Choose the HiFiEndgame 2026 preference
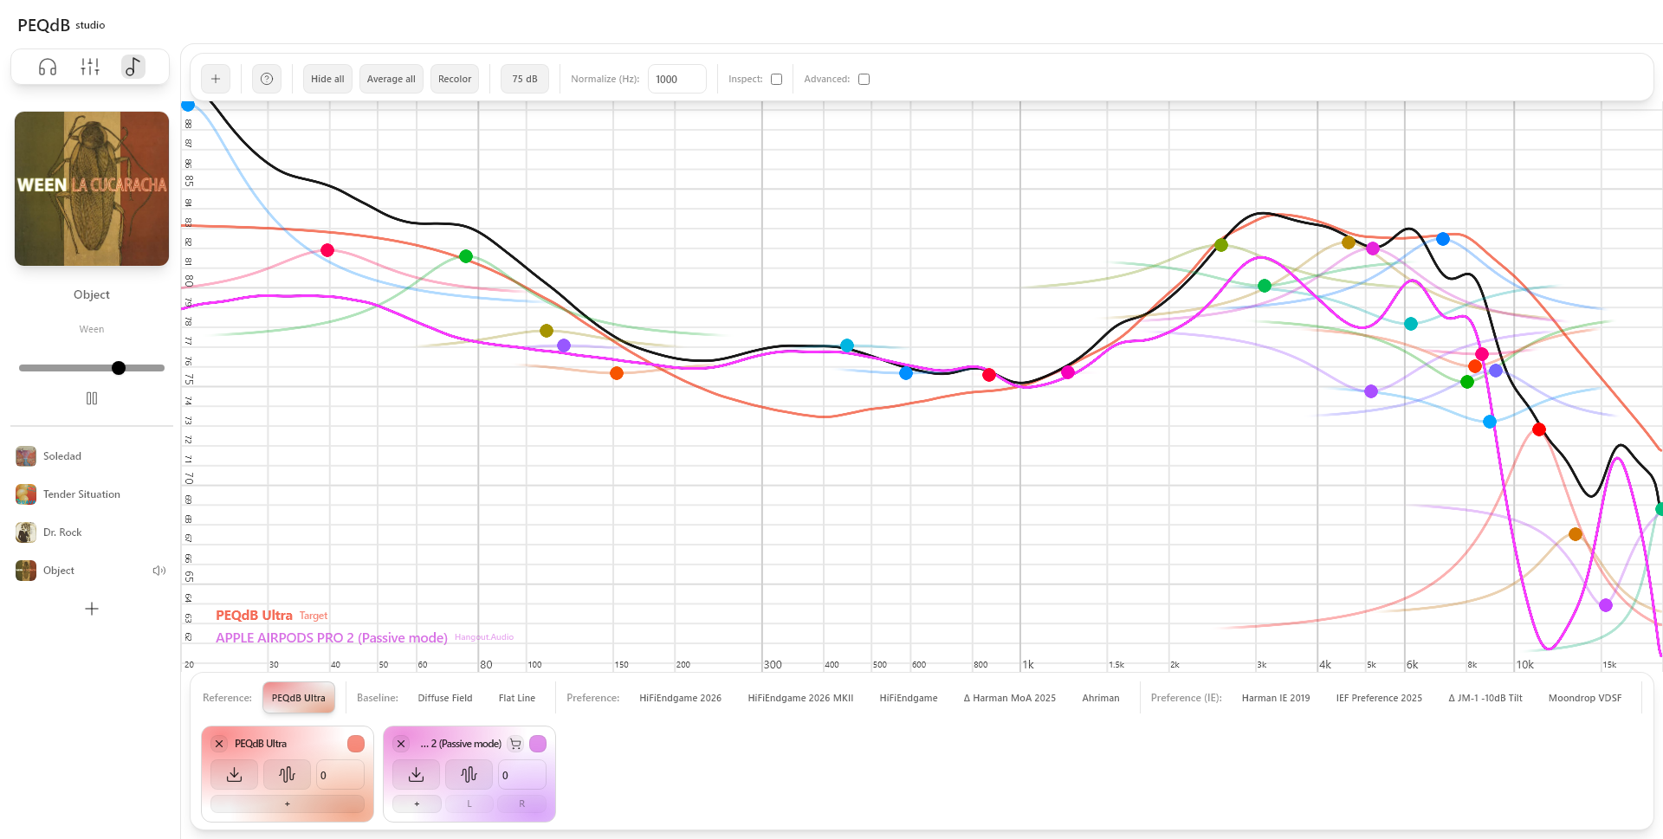Image resolution: width=1663 pixels, height=839 pixels. click(680, 698)
